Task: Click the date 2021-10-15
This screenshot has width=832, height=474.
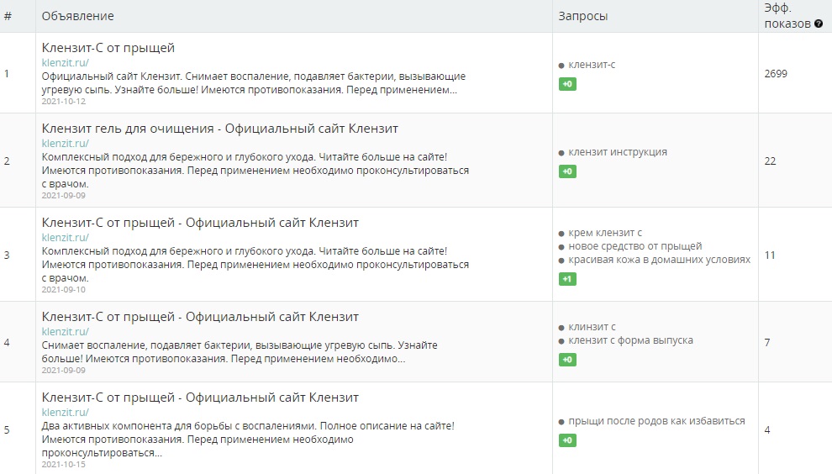Action: pos(64,464)
